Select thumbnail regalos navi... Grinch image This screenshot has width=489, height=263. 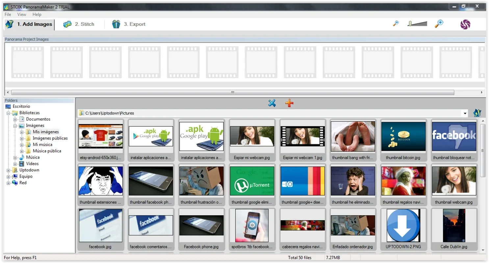(403, 185)
